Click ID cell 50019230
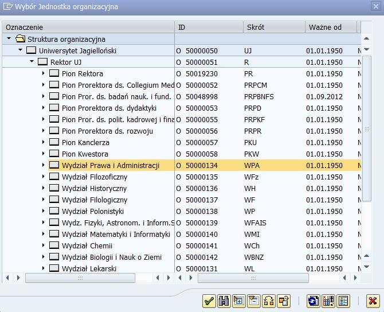The image size is (384, 312). click(202, 74)
